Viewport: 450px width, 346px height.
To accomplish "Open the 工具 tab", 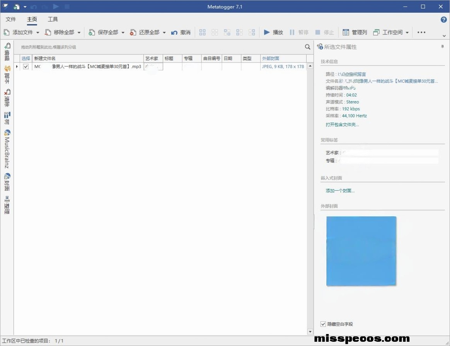I will tap(53, 19).
